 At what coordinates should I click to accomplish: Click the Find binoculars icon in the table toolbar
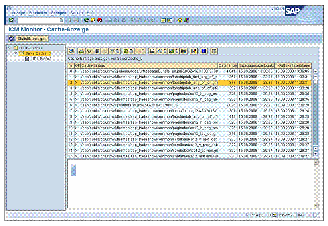pos(97,51)
